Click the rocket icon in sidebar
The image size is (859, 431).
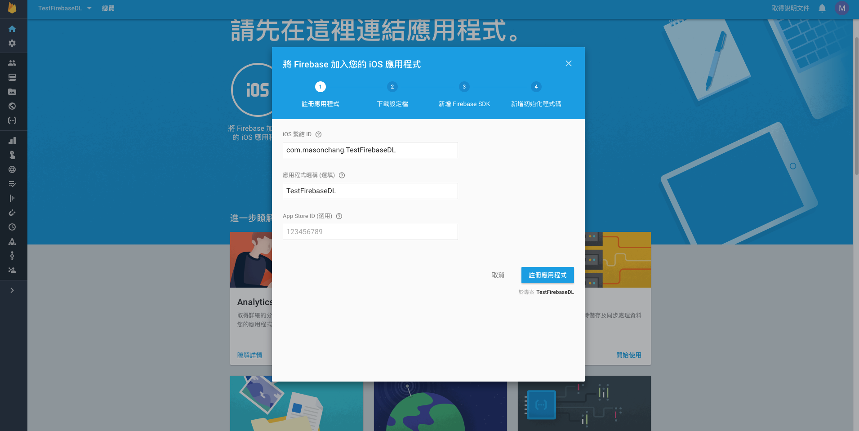coord(12,241)
